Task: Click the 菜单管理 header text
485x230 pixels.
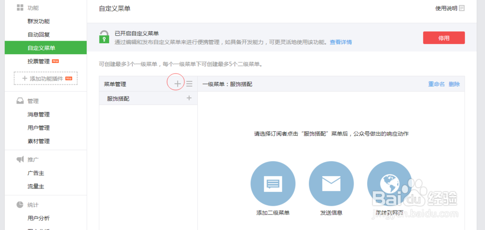Action: tap(115, 84)
